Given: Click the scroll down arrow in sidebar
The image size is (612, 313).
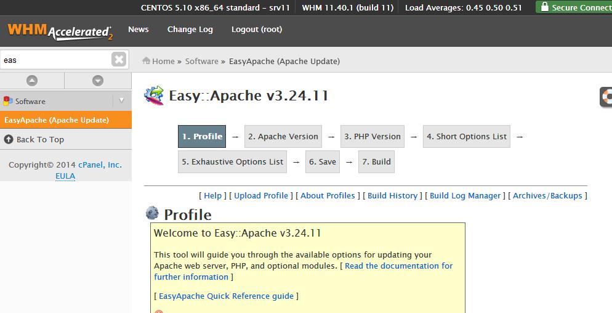Looking at the screenshot, I should coord(97,81).
